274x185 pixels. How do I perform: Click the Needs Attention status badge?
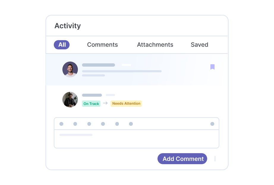tap(126, 104)
